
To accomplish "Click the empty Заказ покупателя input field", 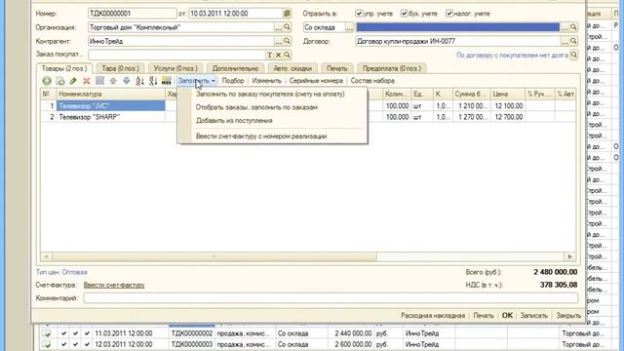I will (176, 55).
